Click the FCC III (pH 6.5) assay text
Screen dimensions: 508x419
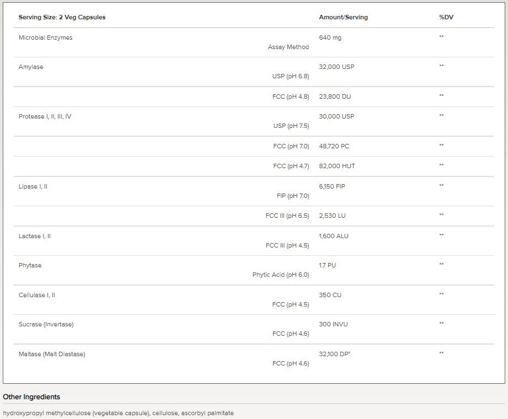click(287, 216)
